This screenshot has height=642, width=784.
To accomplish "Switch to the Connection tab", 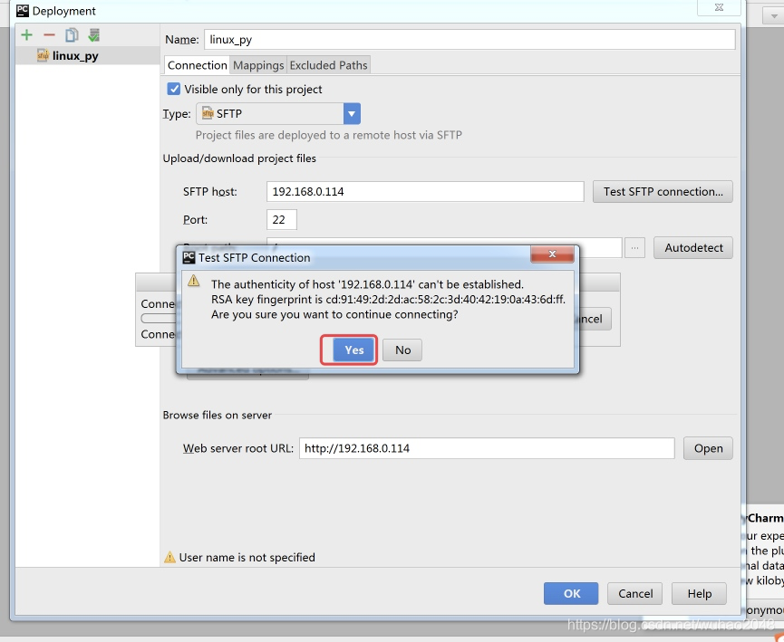I will point(197,65).
